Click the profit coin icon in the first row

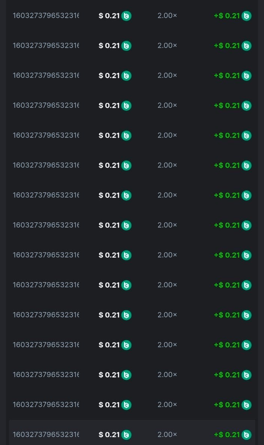coord(246,16)
